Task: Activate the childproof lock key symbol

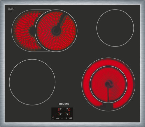Action: coord(57,118)
